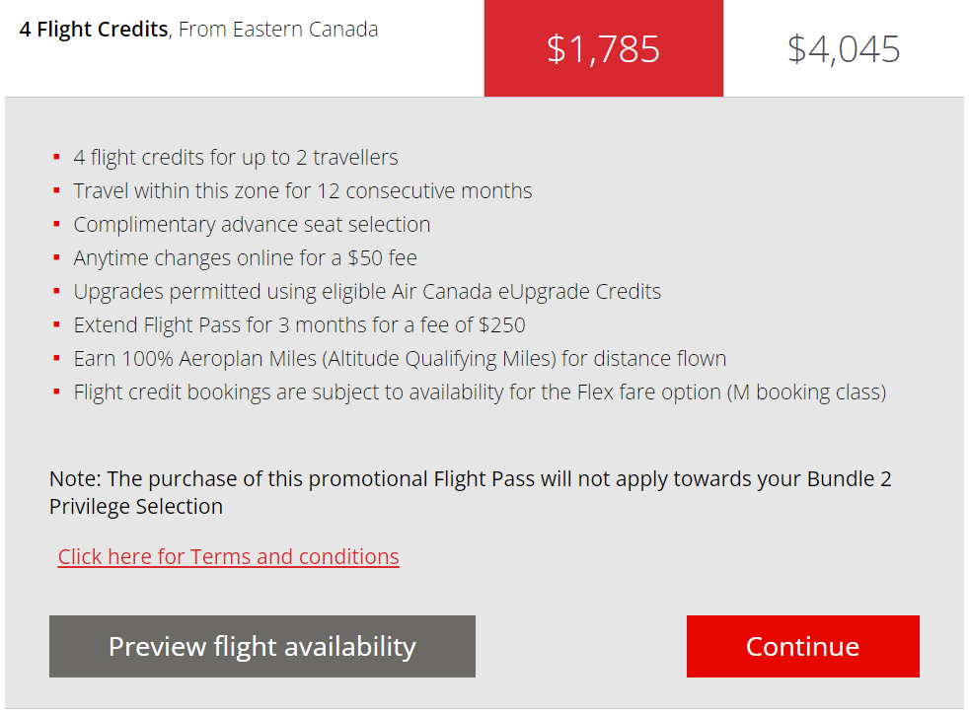Click red bullet beside Extend Flight Pass line
Screen dimensions: 969x713
[x=57, y=325]
